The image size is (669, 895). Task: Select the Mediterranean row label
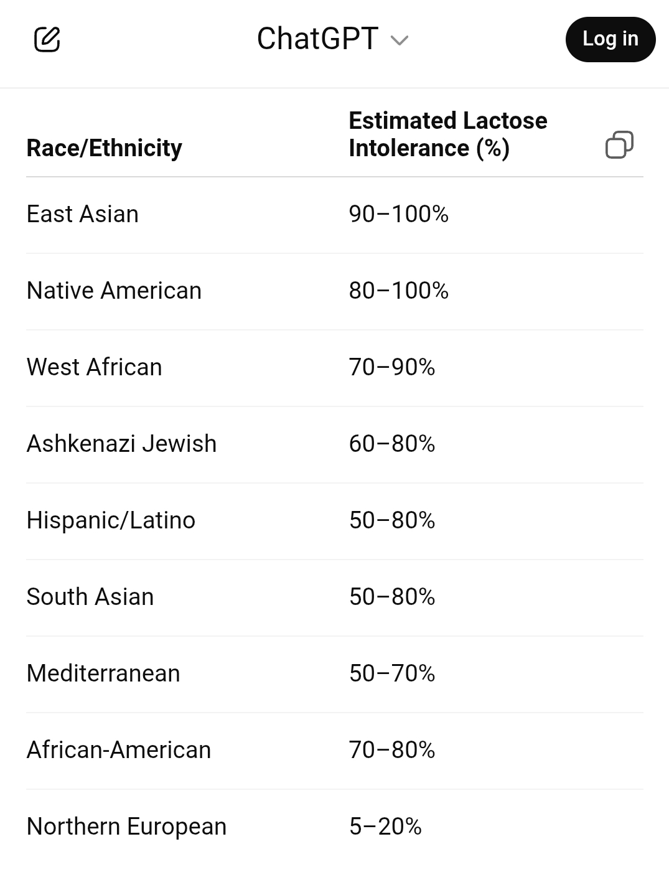click(x=103, y=673)
